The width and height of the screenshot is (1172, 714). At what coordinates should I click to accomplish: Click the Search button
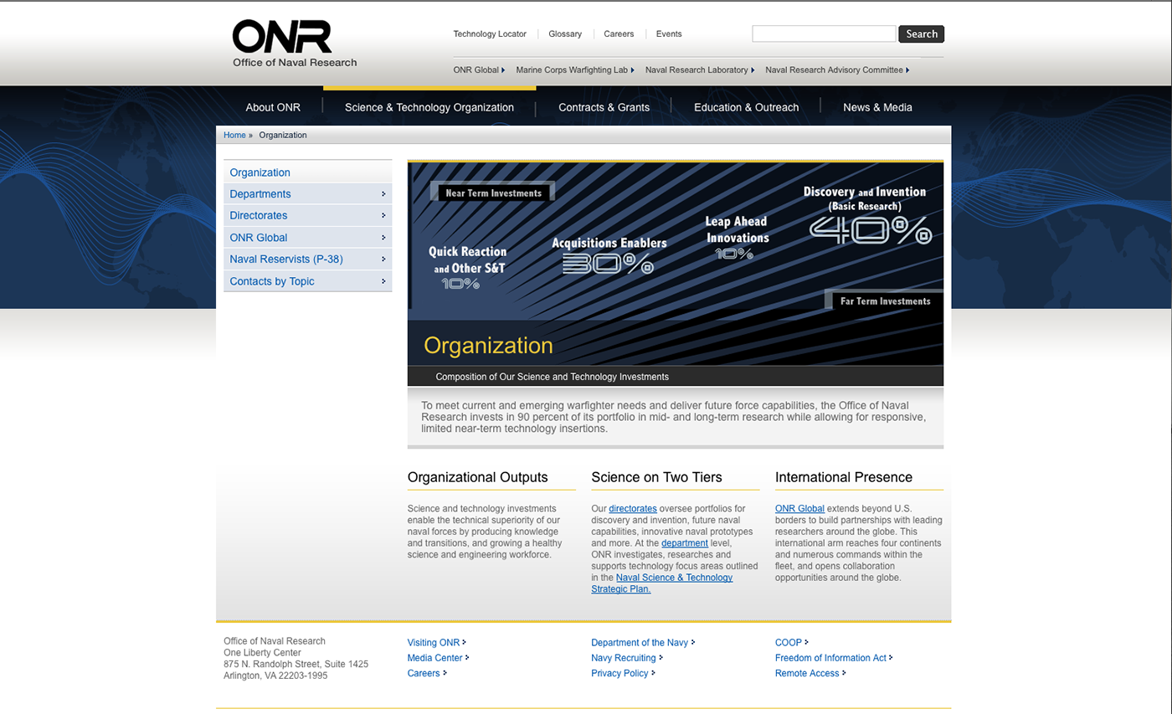point(922,33)
